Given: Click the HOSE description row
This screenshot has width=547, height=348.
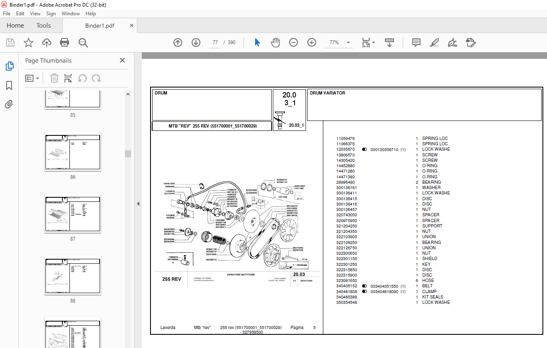Looking at the screenshot, I should point(428,281).
